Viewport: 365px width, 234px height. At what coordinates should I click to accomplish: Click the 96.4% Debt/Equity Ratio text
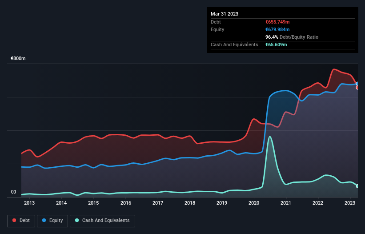point(292,37)
